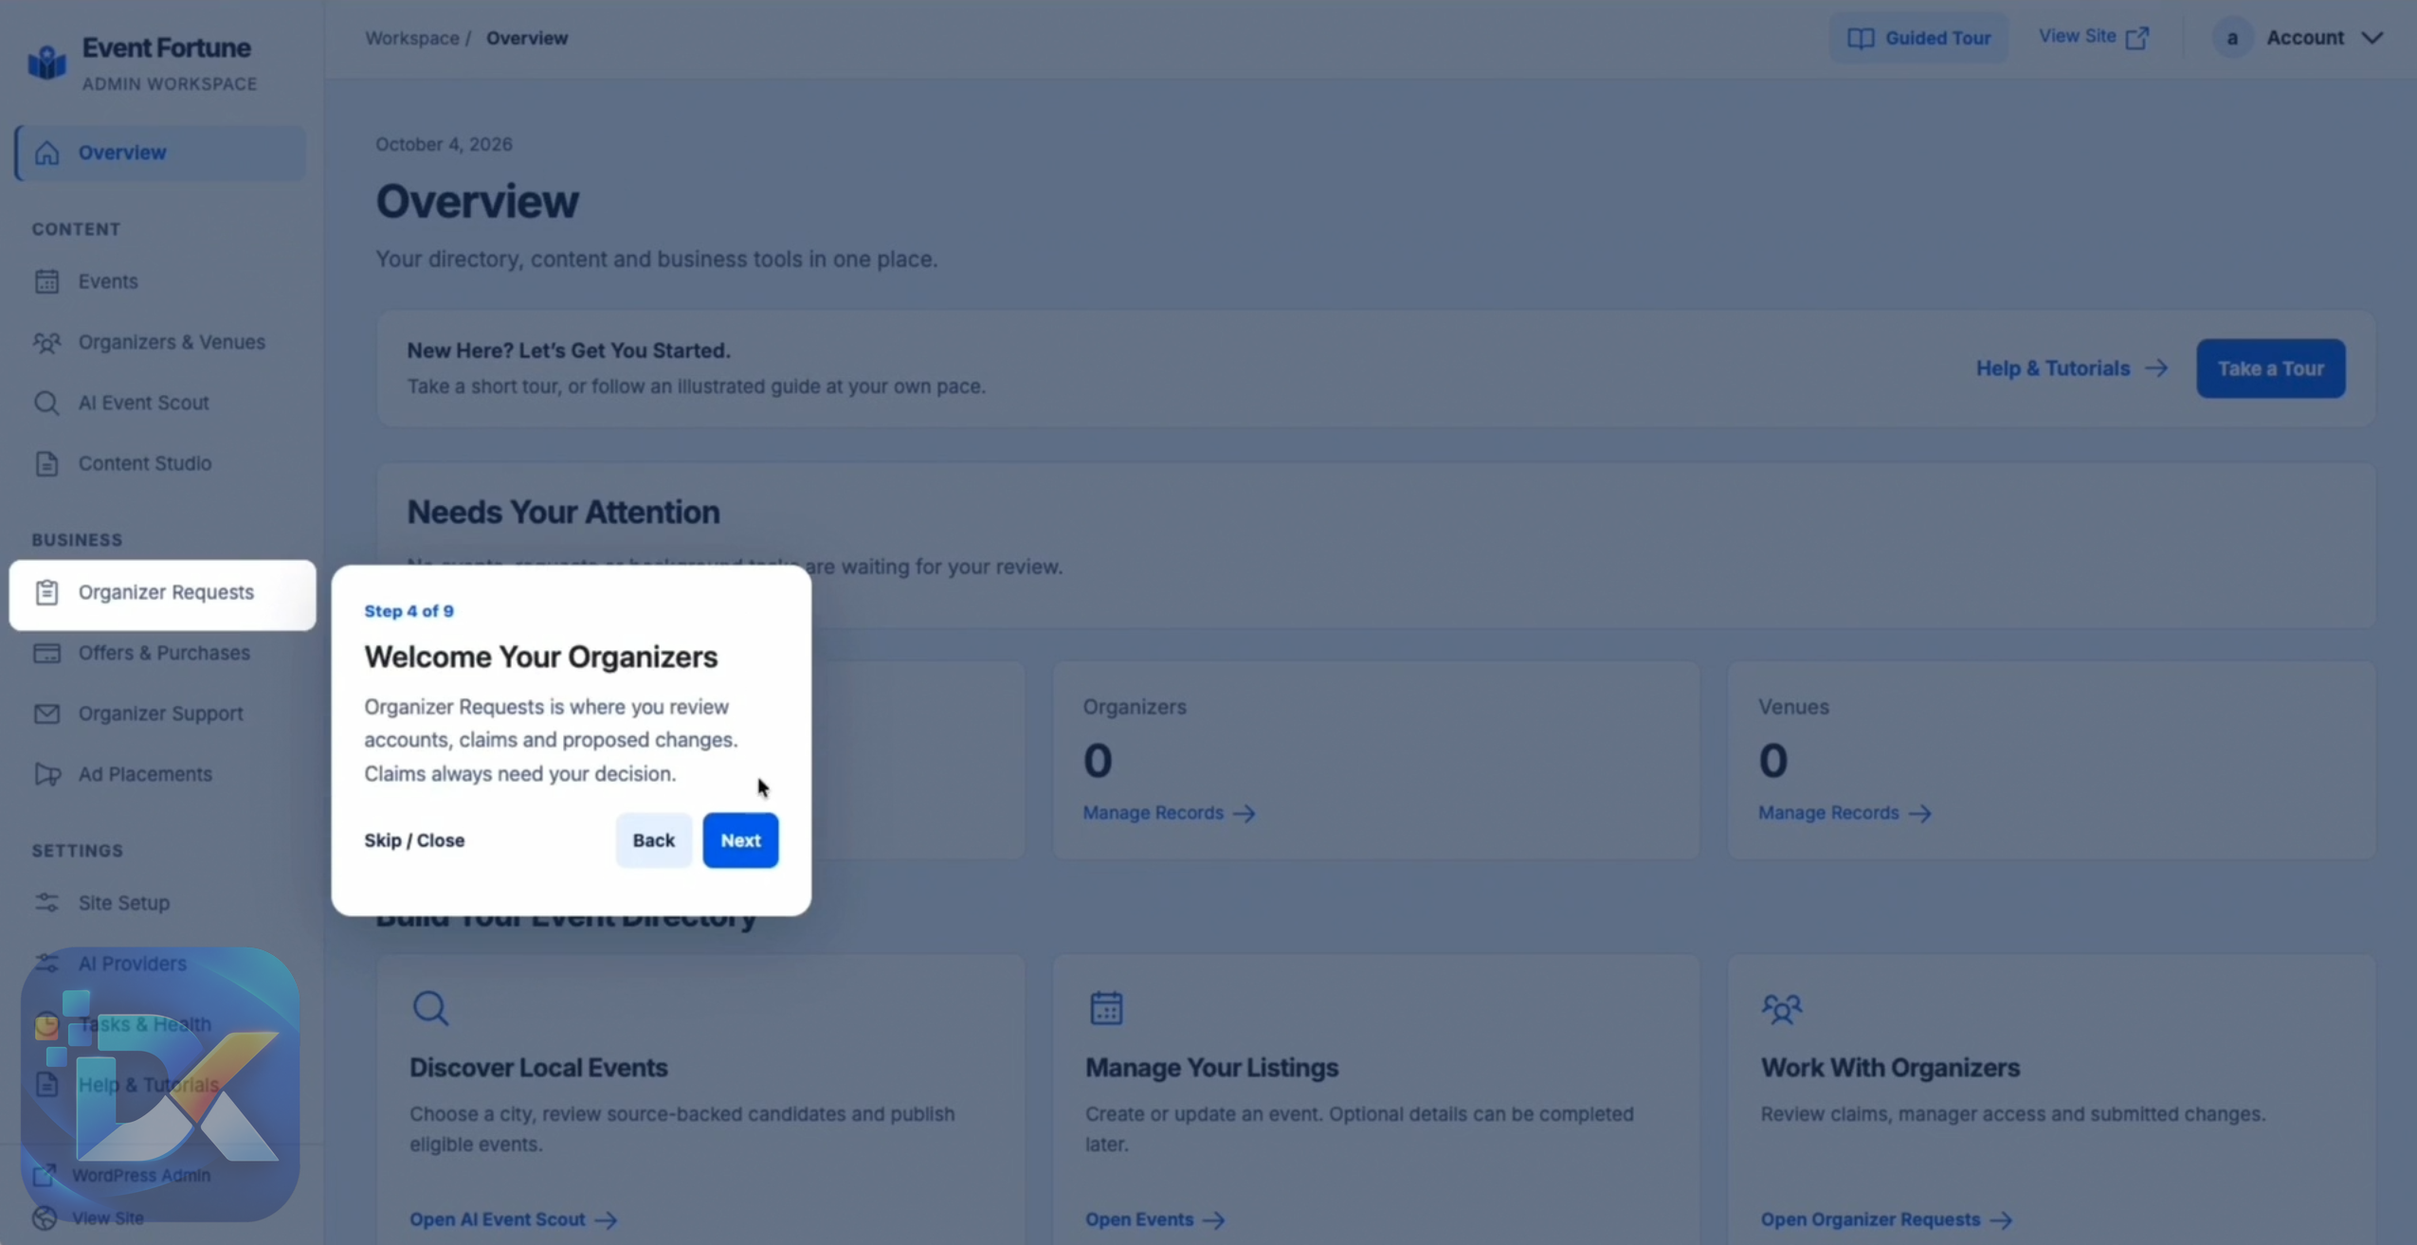2417x1245 pixels.
Task: Click the Ad Placements flag icon
Action: [46, 774]
